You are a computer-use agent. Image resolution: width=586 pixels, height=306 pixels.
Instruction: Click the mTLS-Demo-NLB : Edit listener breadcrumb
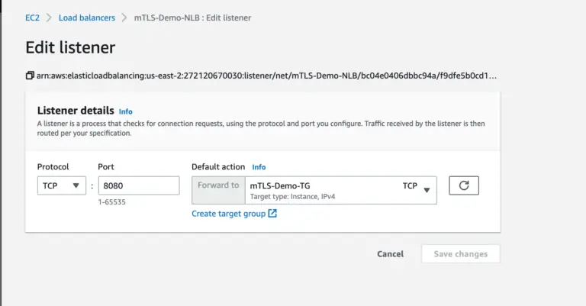point(192,18)
